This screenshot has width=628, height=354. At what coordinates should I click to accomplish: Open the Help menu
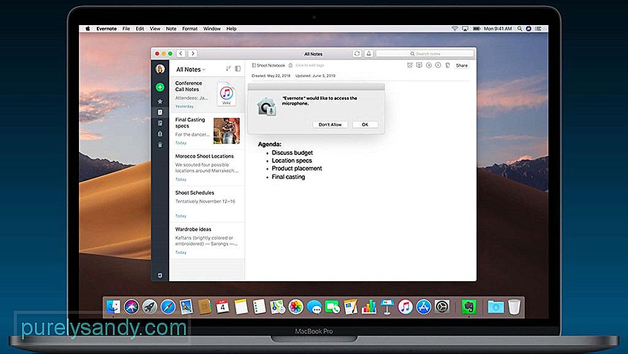231,29
